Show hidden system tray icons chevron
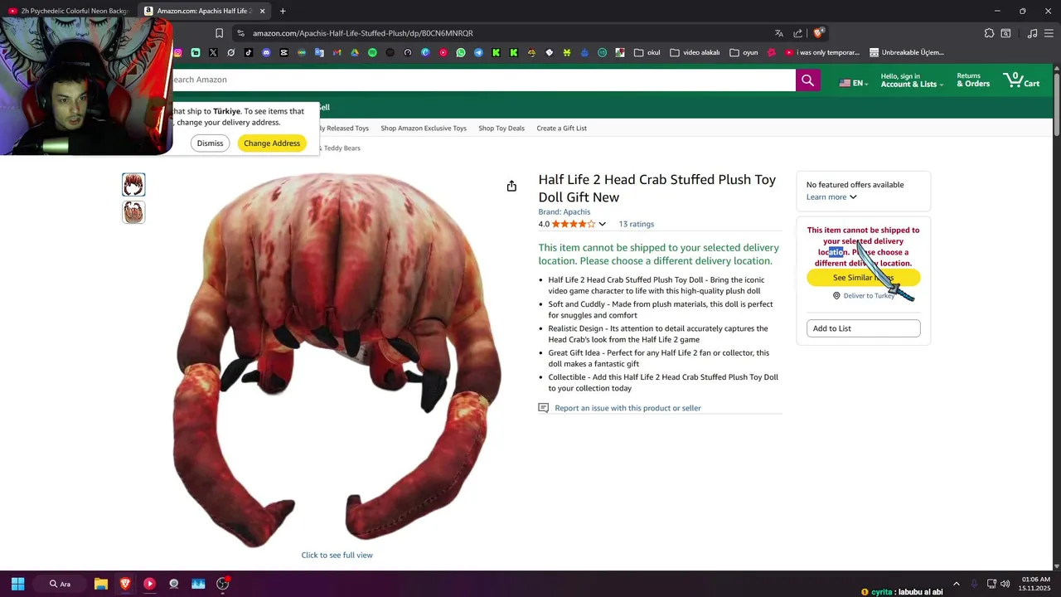 tap(956, 584)
